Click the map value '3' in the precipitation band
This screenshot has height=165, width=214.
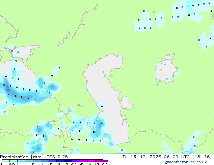click(35, 100)
